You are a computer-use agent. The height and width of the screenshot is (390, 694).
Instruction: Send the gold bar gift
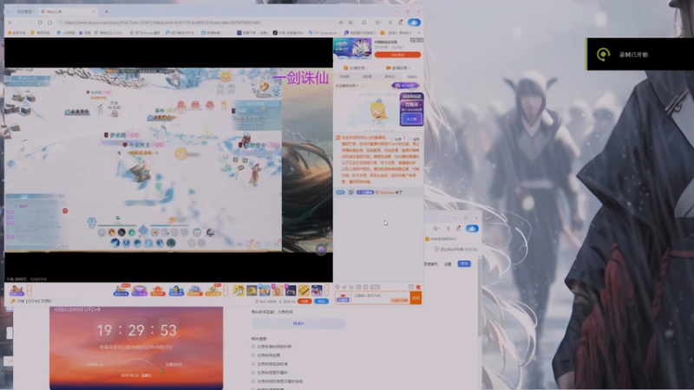coord(304,290)
